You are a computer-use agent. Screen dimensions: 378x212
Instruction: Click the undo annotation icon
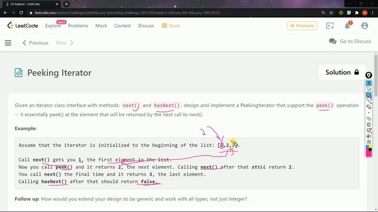pos(369,118)
